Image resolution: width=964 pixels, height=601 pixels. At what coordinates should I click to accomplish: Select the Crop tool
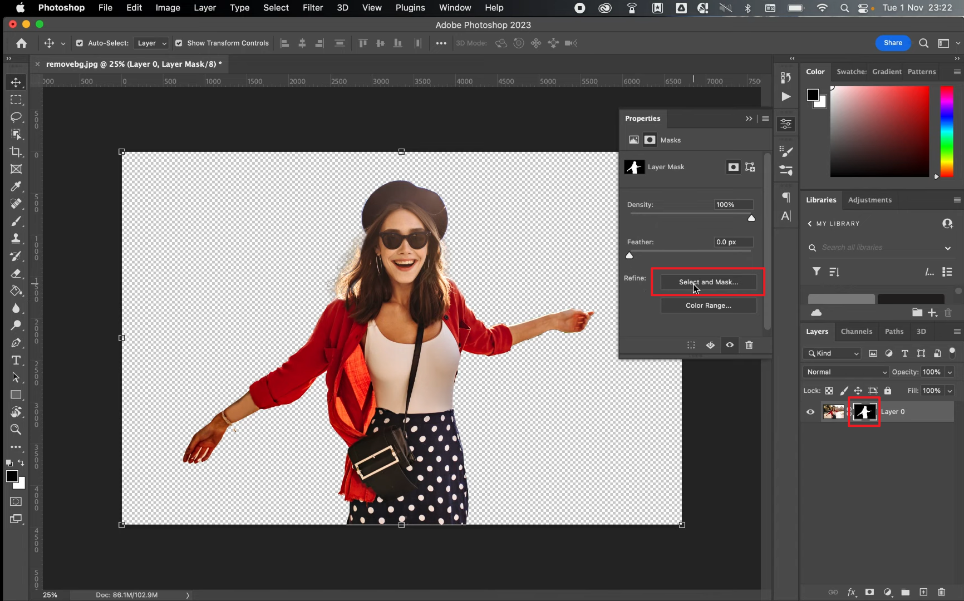(x=16, y=152)
